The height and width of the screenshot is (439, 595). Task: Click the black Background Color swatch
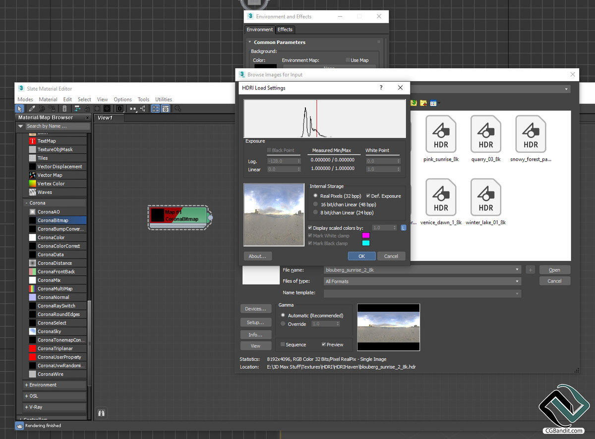pyautogui.click(x=266, y=66)
